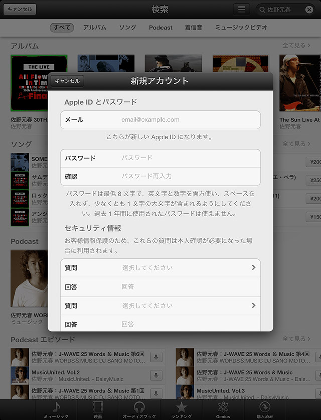Tap the email input field

tap(160, 120)
